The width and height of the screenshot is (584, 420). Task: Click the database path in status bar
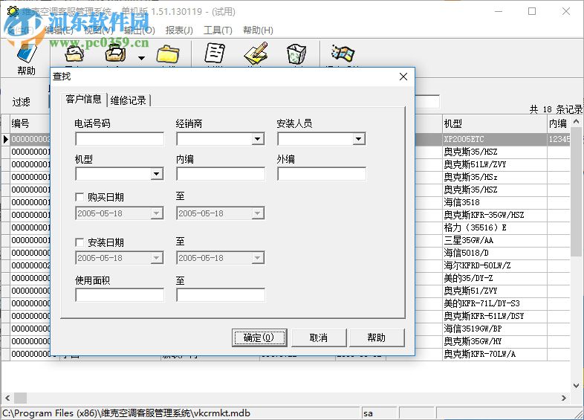click(126, 413)
